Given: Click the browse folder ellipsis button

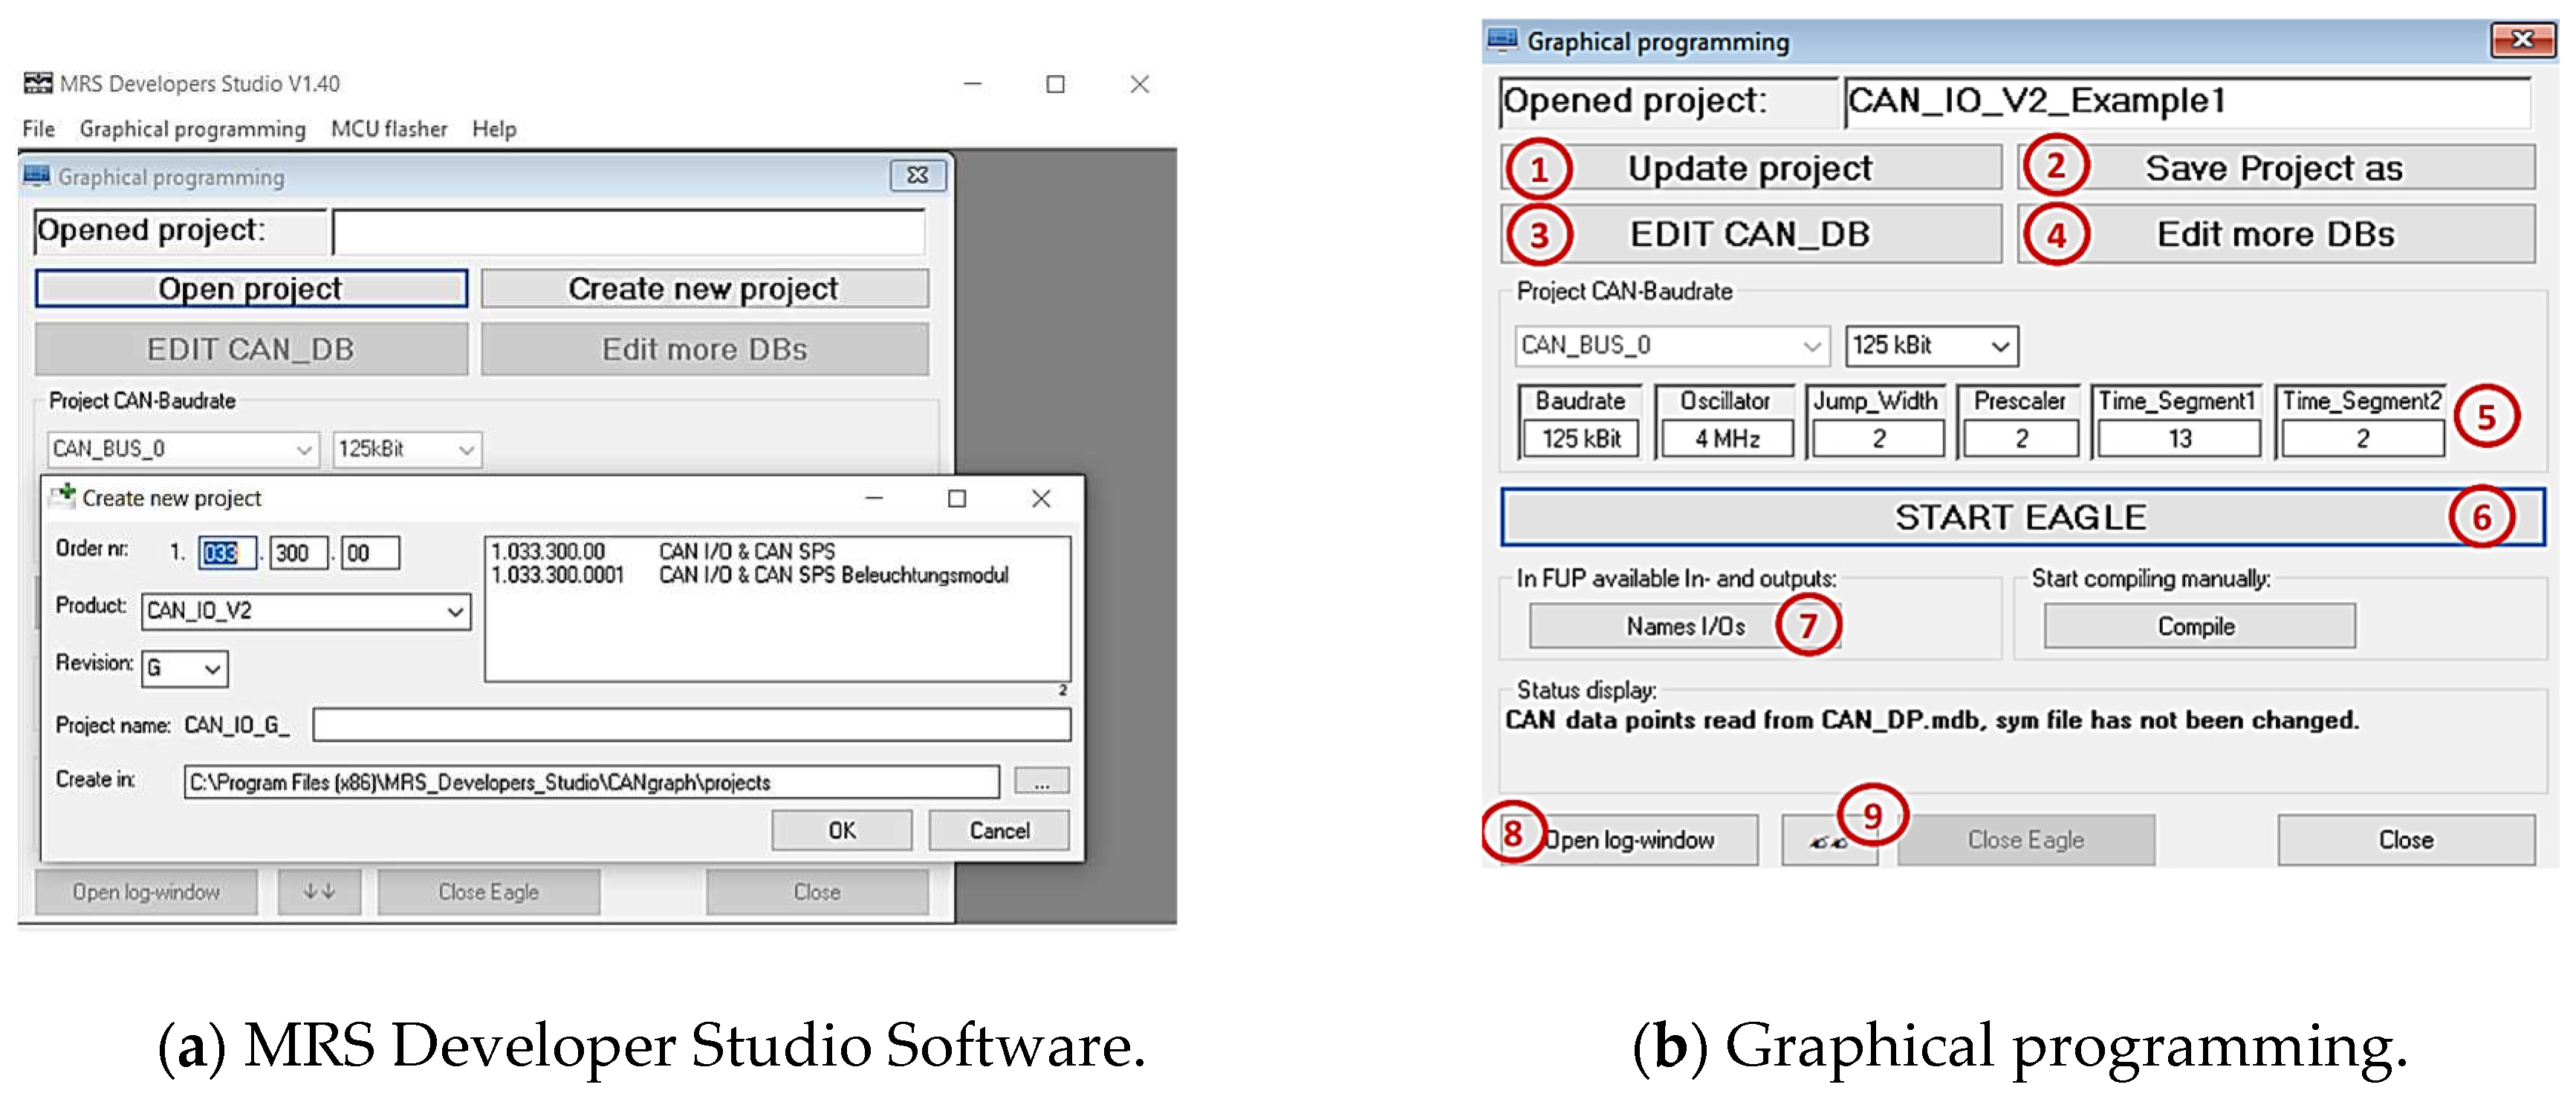Looking at the screenshot, I should pyautogui.click(x=1040, y=781).
